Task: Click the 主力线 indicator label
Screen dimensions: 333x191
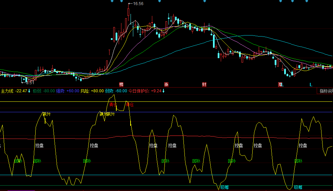Action: pos(7,91)
